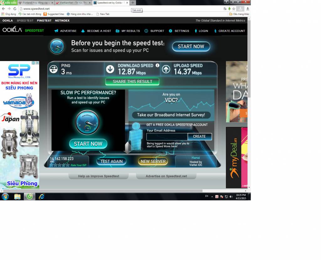Close the VietNamNet tab

pyautogui.click(x=90, y=3)
